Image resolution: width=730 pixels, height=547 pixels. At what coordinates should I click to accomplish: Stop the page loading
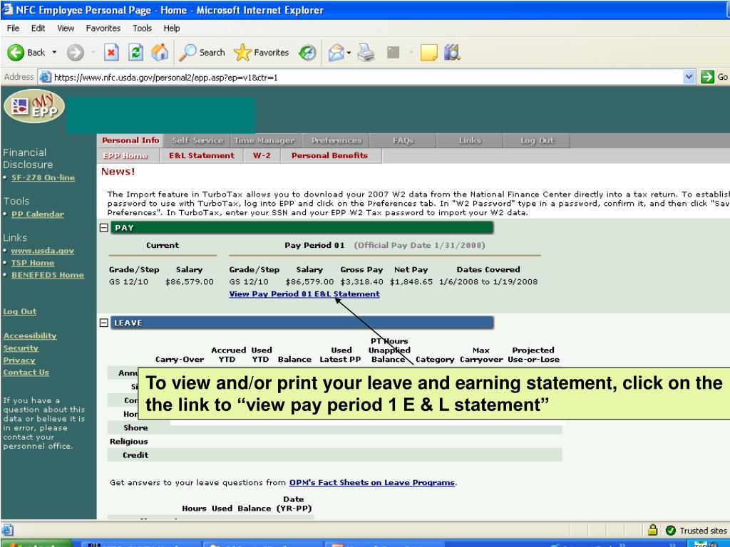[111, 52]
